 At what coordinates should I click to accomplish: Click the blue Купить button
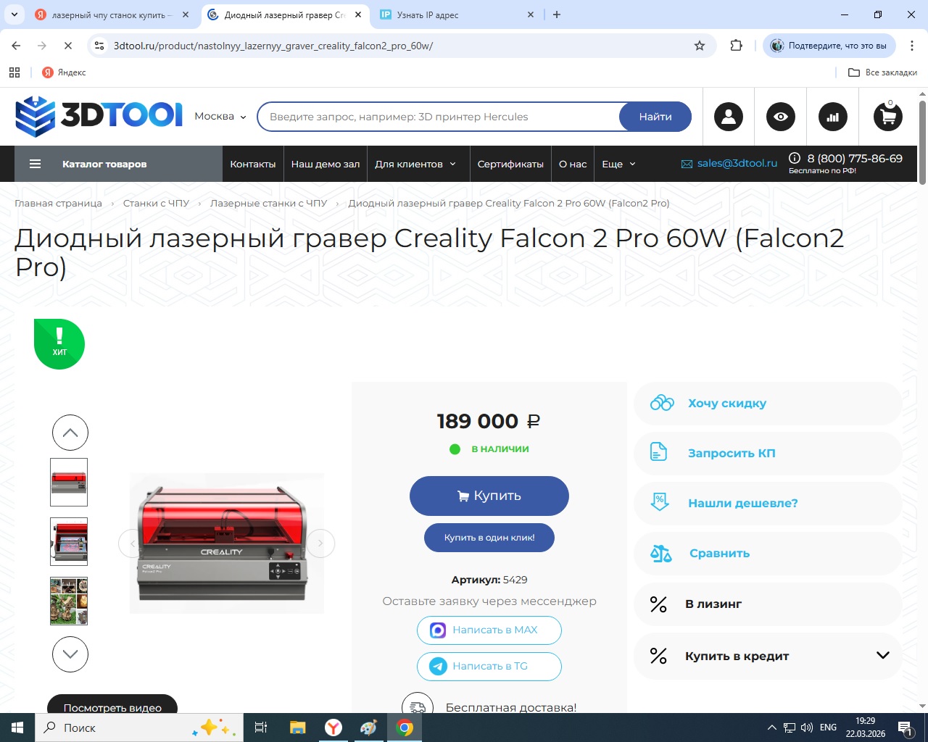pyautogui.click(x=489, y=496)
